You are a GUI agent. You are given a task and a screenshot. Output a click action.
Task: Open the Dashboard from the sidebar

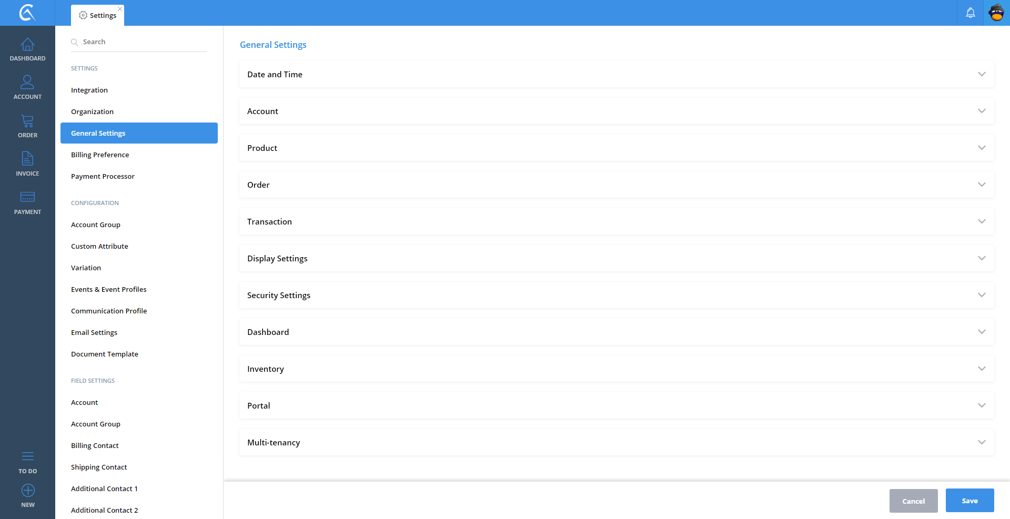27,49
